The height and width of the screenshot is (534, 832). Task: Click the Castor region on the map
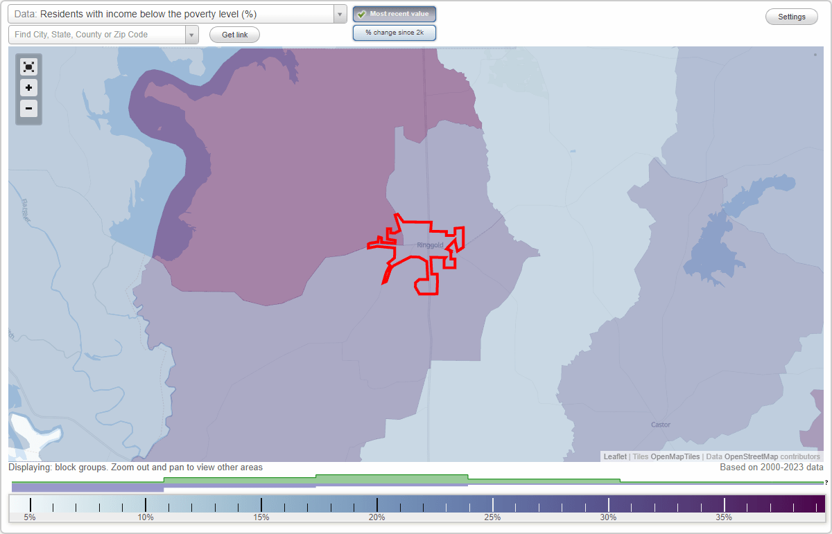[660, 425]
